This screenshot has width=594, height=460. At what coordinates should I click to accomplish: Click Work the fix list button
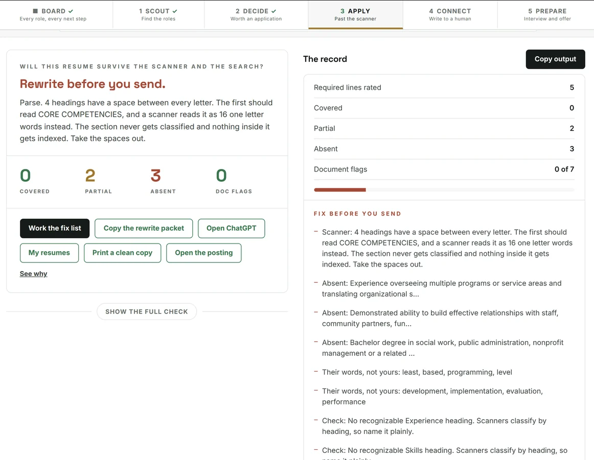coord(55,229)
